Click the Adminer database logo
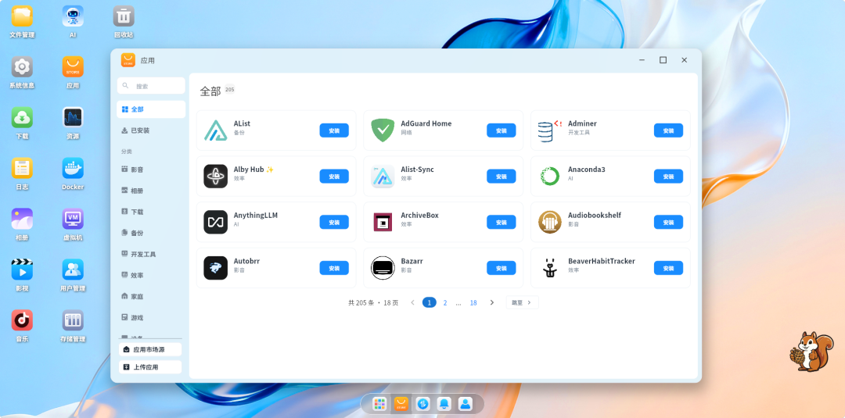The width and height of the screenshot is (845, 418). 550,130
